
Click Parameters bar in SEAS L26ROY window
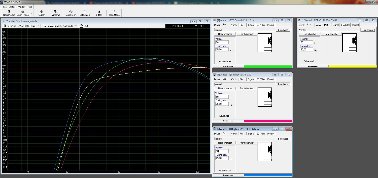click(x=313, y=67)
